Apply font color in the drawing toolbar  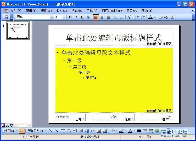pos(130,131)
